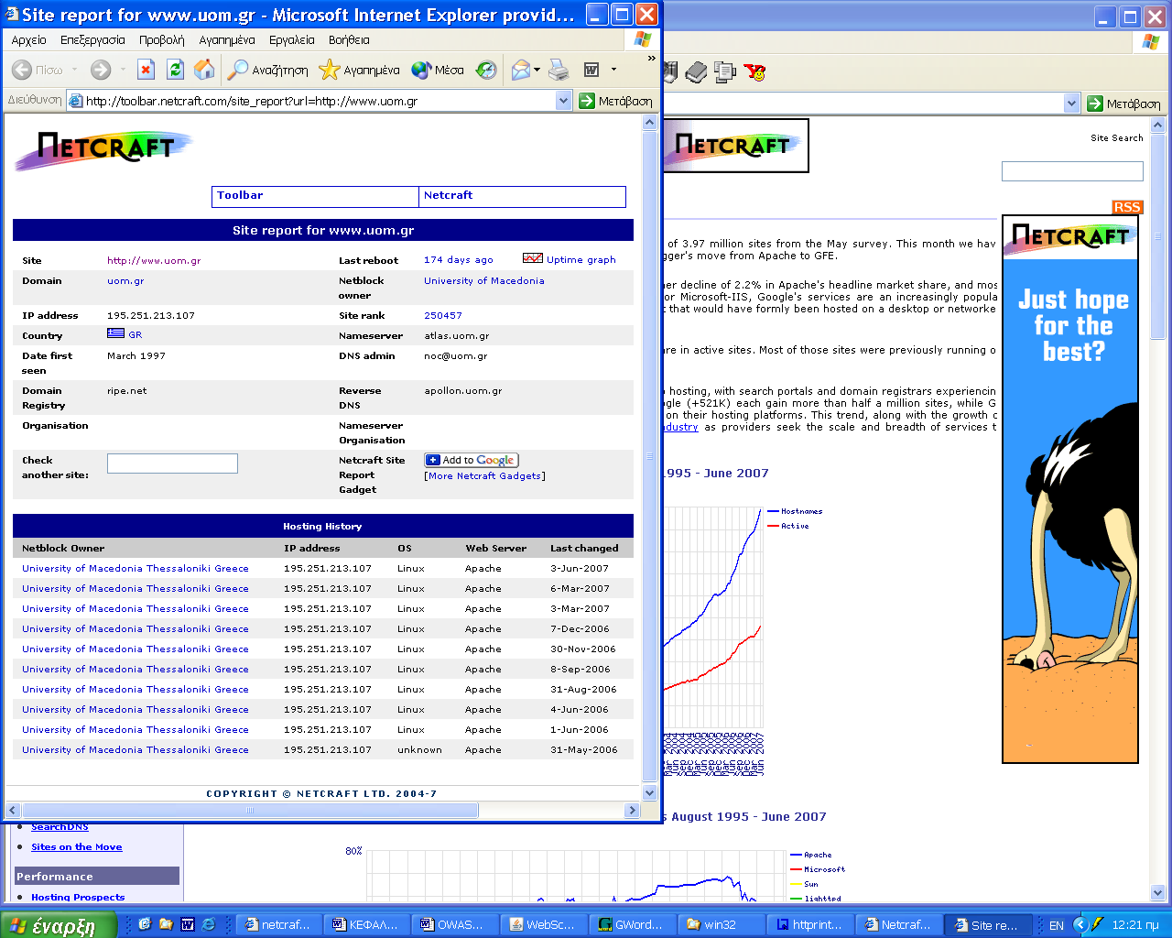Refresh the page with the green arrows icon

pos(175,70)
